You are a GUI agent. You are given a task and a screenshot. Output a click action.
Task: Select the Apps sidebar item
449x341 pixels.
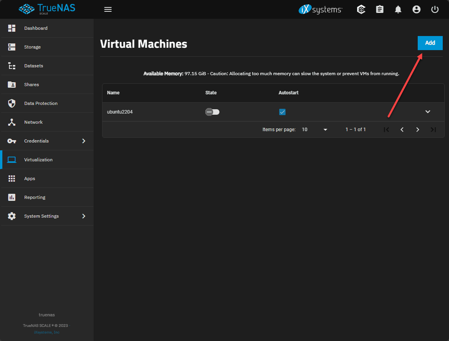(30, 179)
